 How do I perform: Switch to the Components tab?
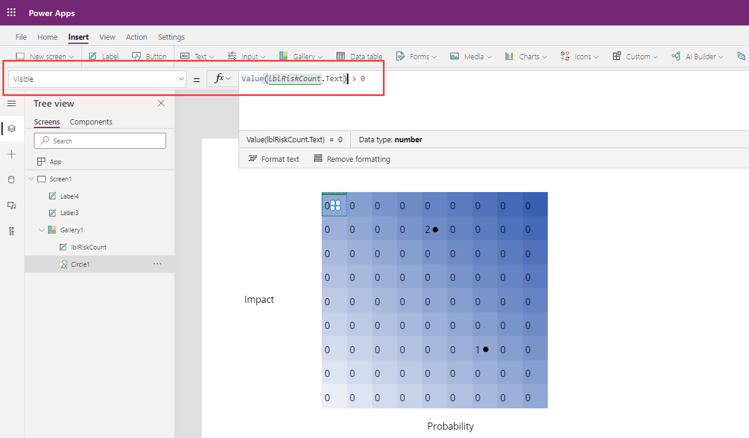click(x=91, y=122)
